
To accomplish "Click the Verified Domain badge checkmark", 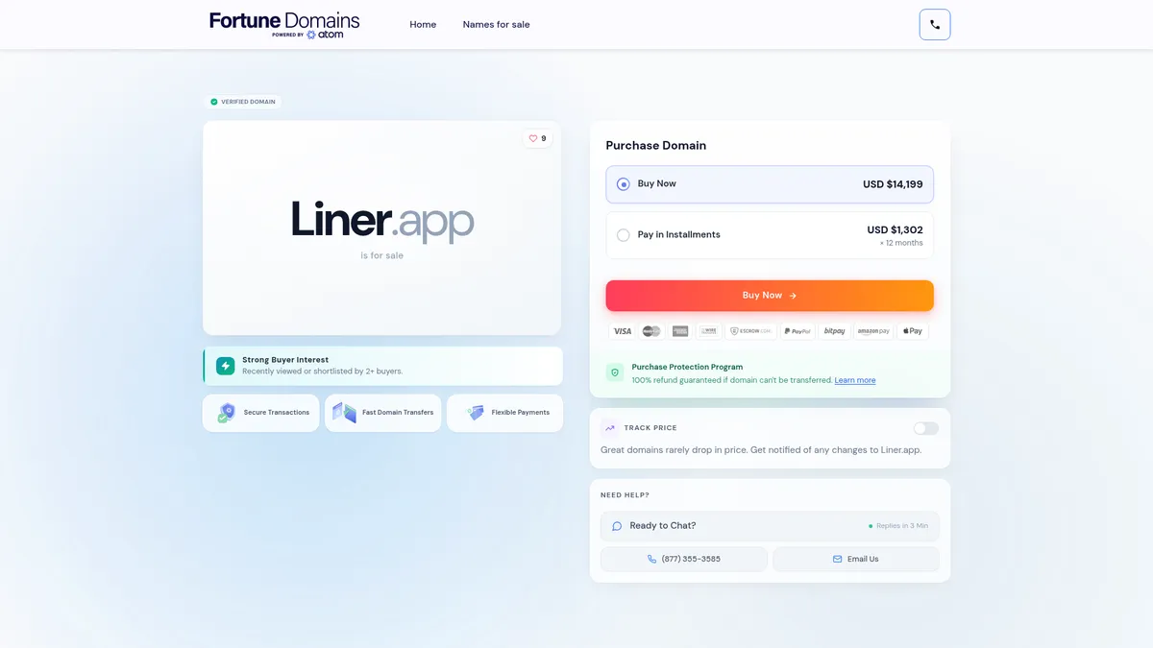I will (x=214, y=102).
